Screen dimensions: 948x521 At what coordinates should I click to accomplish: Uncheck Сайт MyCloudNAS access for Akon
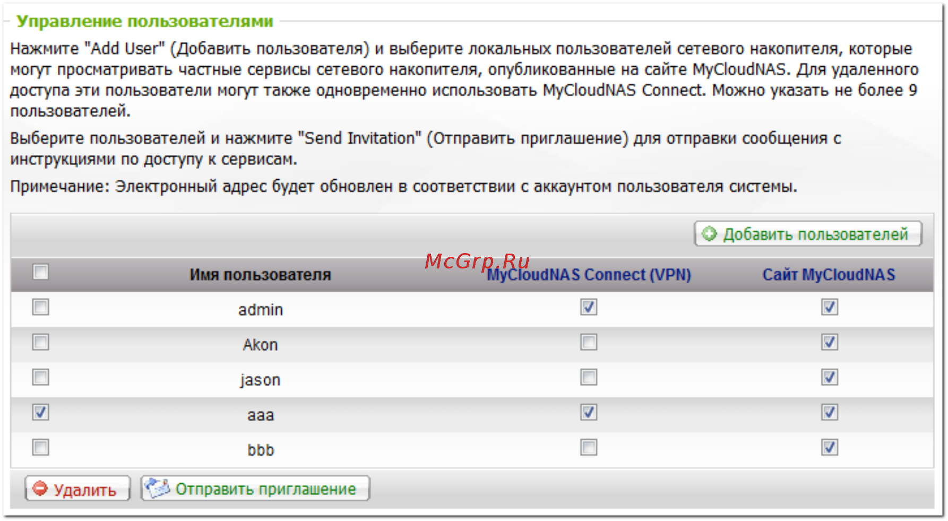point(830,342)
